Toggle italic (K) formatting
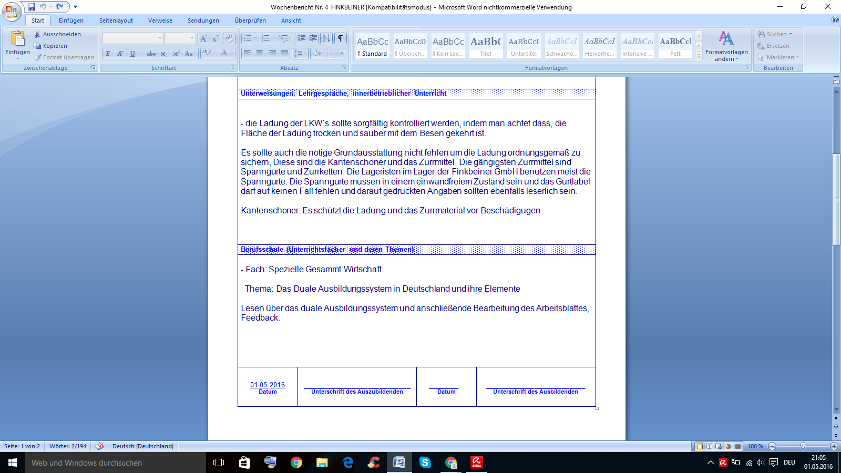This screenshot has height=473, width=841. click(x=120, y=54)
